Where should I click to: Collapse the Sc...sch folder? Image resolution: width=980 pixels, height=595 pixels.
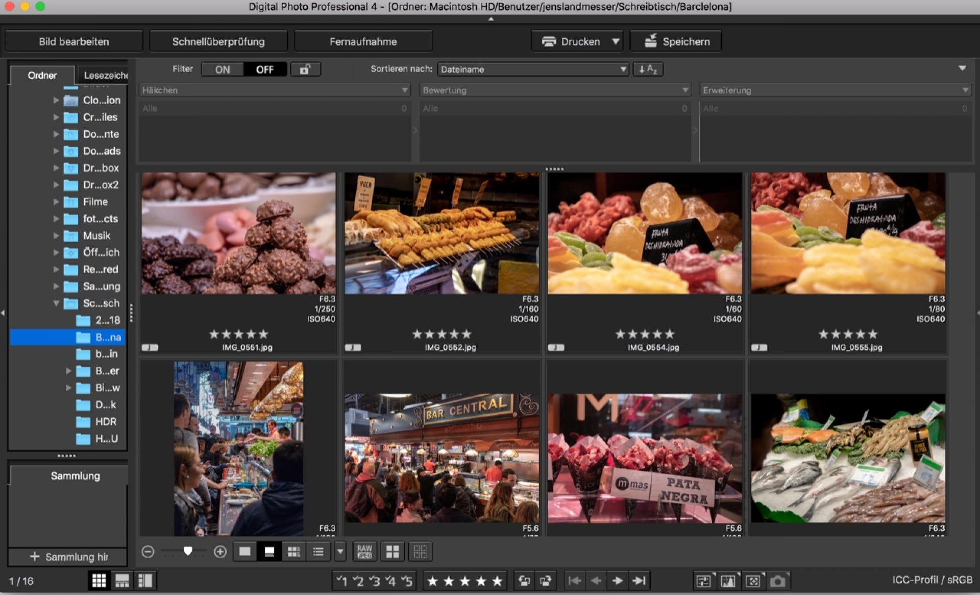point(56,303)
